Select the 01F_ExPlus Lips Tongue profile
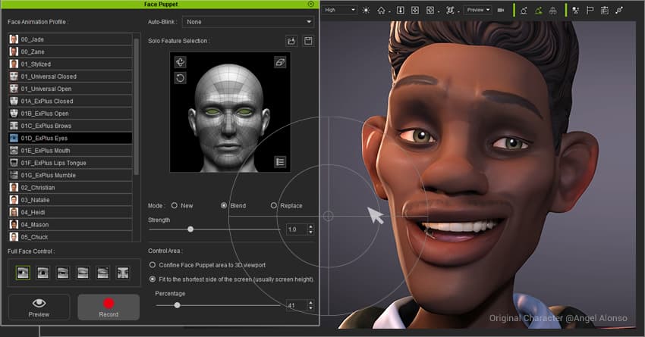The image size is (645, 337). pyautogui.click(x=71, y=163)
